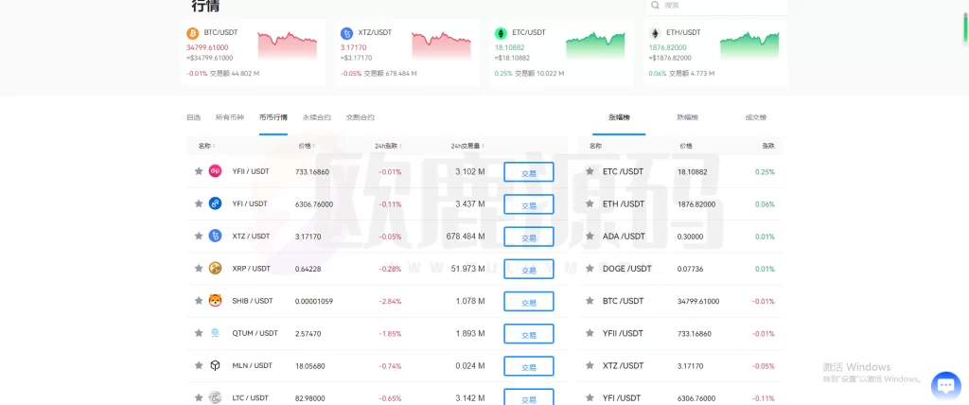Click the MLN cube logo icon

[215, 365]
